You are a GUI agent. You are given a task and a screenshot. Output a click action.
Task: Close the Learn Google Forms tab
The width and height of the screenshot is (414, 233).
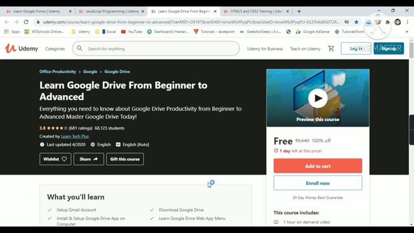(x=70, y=12)
